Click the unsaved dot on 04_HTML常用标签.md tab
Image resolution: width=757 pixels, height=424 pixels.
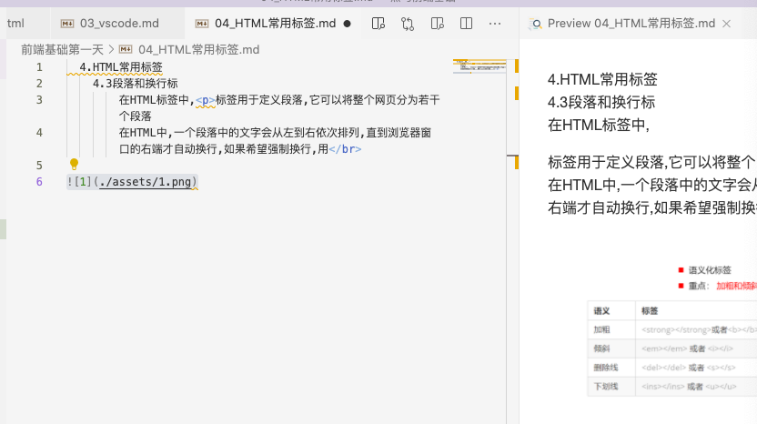[348, 24]
